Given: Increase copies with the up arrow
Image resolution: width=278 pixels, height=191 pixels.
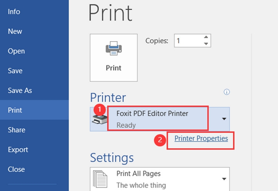Looking at the screenshot, I should point(206,37).
